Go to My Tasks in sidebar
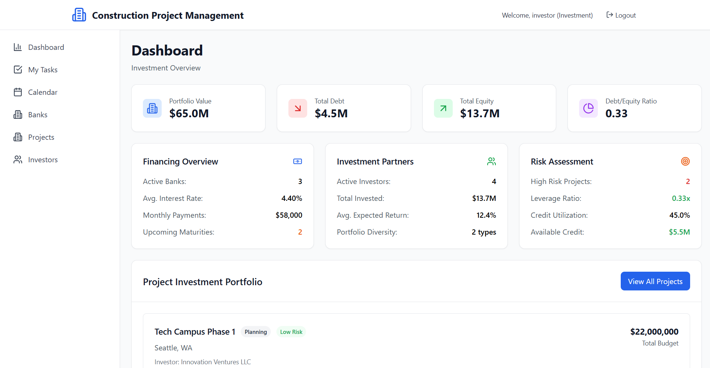Viewport: 710px width, 368px height. tap(43, 70)
